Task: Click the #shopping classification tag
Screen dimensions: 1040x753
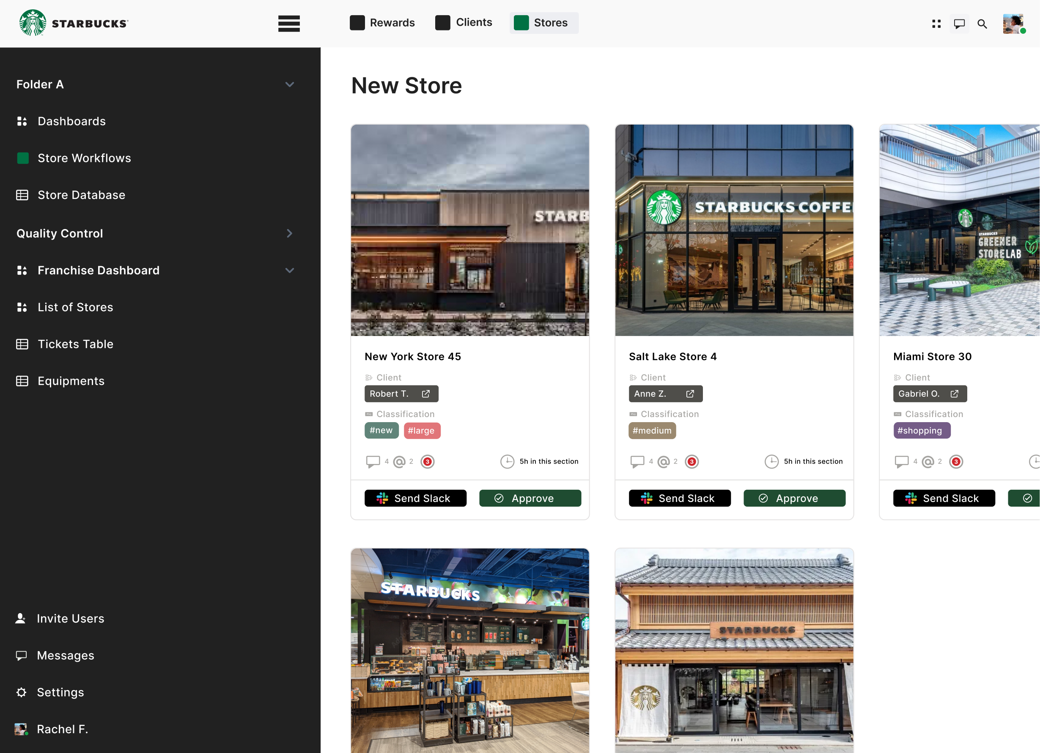Action: (x=922, y=431)
